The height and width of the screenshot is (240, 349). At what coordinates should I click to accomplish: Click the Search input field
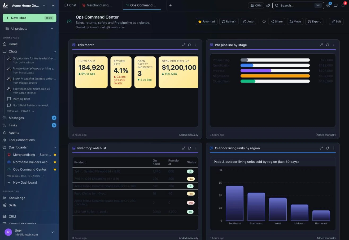pos(298,5)
